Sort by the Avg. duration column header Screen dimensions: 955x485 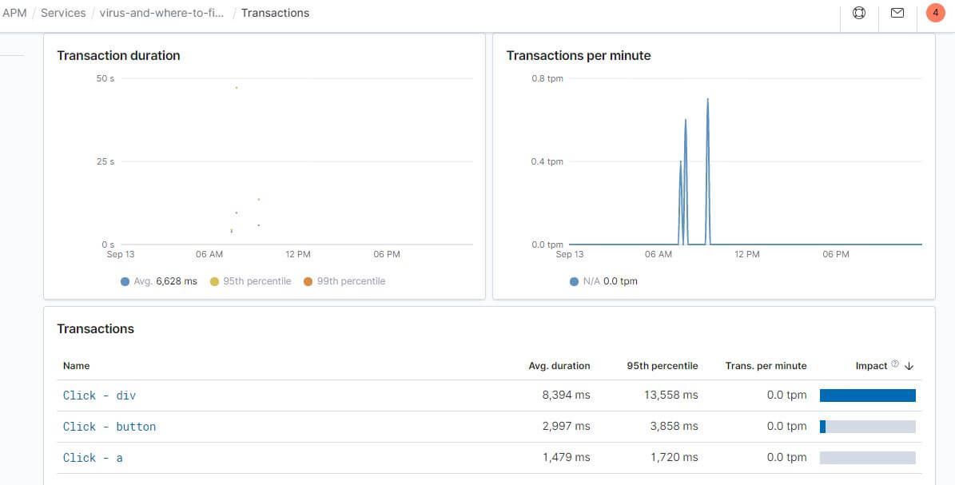click(559, 365)
